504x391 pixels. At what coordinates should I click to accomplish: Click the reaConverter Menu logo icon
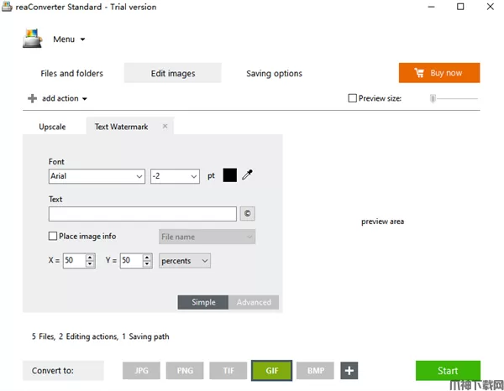pyautogui.click(x=32, y=39)
